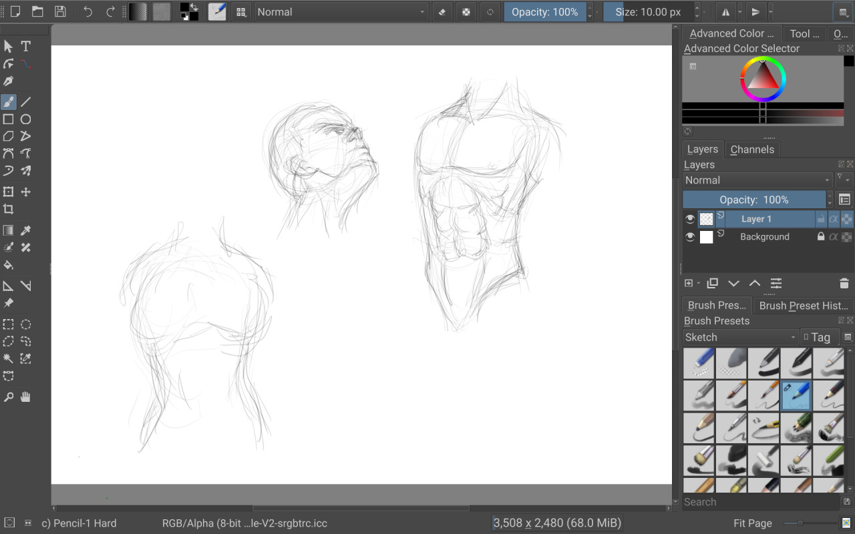Toggle eraser mode in top toolbar
Viewport: 855px width, 534px height.
click(x=442, y=12)
